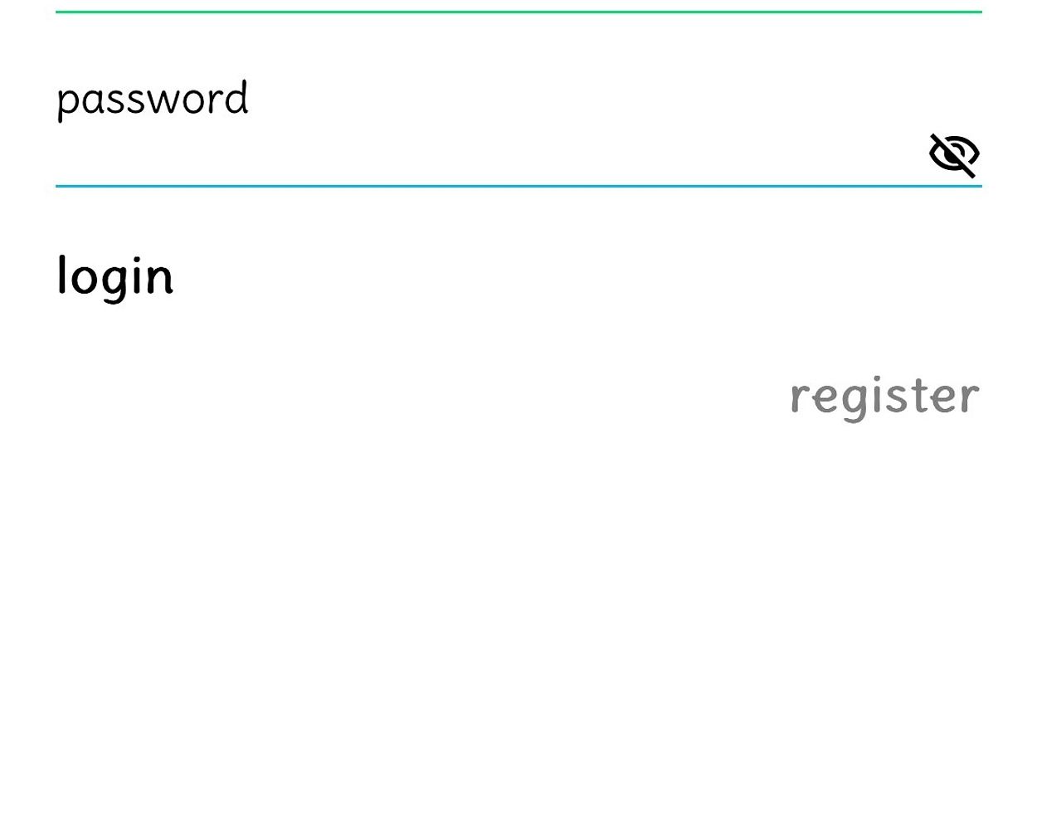Viewport: 1037px width, 813px height.
Task: Reveal the password using the eye-slash icon
Action: [x=953, y=154]
